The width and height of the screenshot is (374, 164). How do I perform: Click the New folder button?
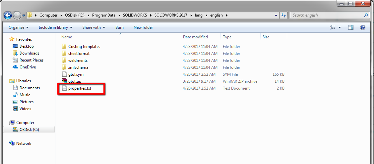tap(143, 27)
